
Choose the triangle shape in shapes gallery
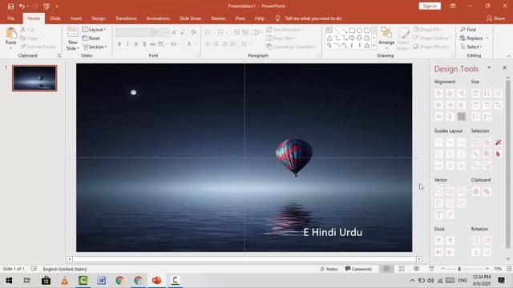click(x=329, y=38)
